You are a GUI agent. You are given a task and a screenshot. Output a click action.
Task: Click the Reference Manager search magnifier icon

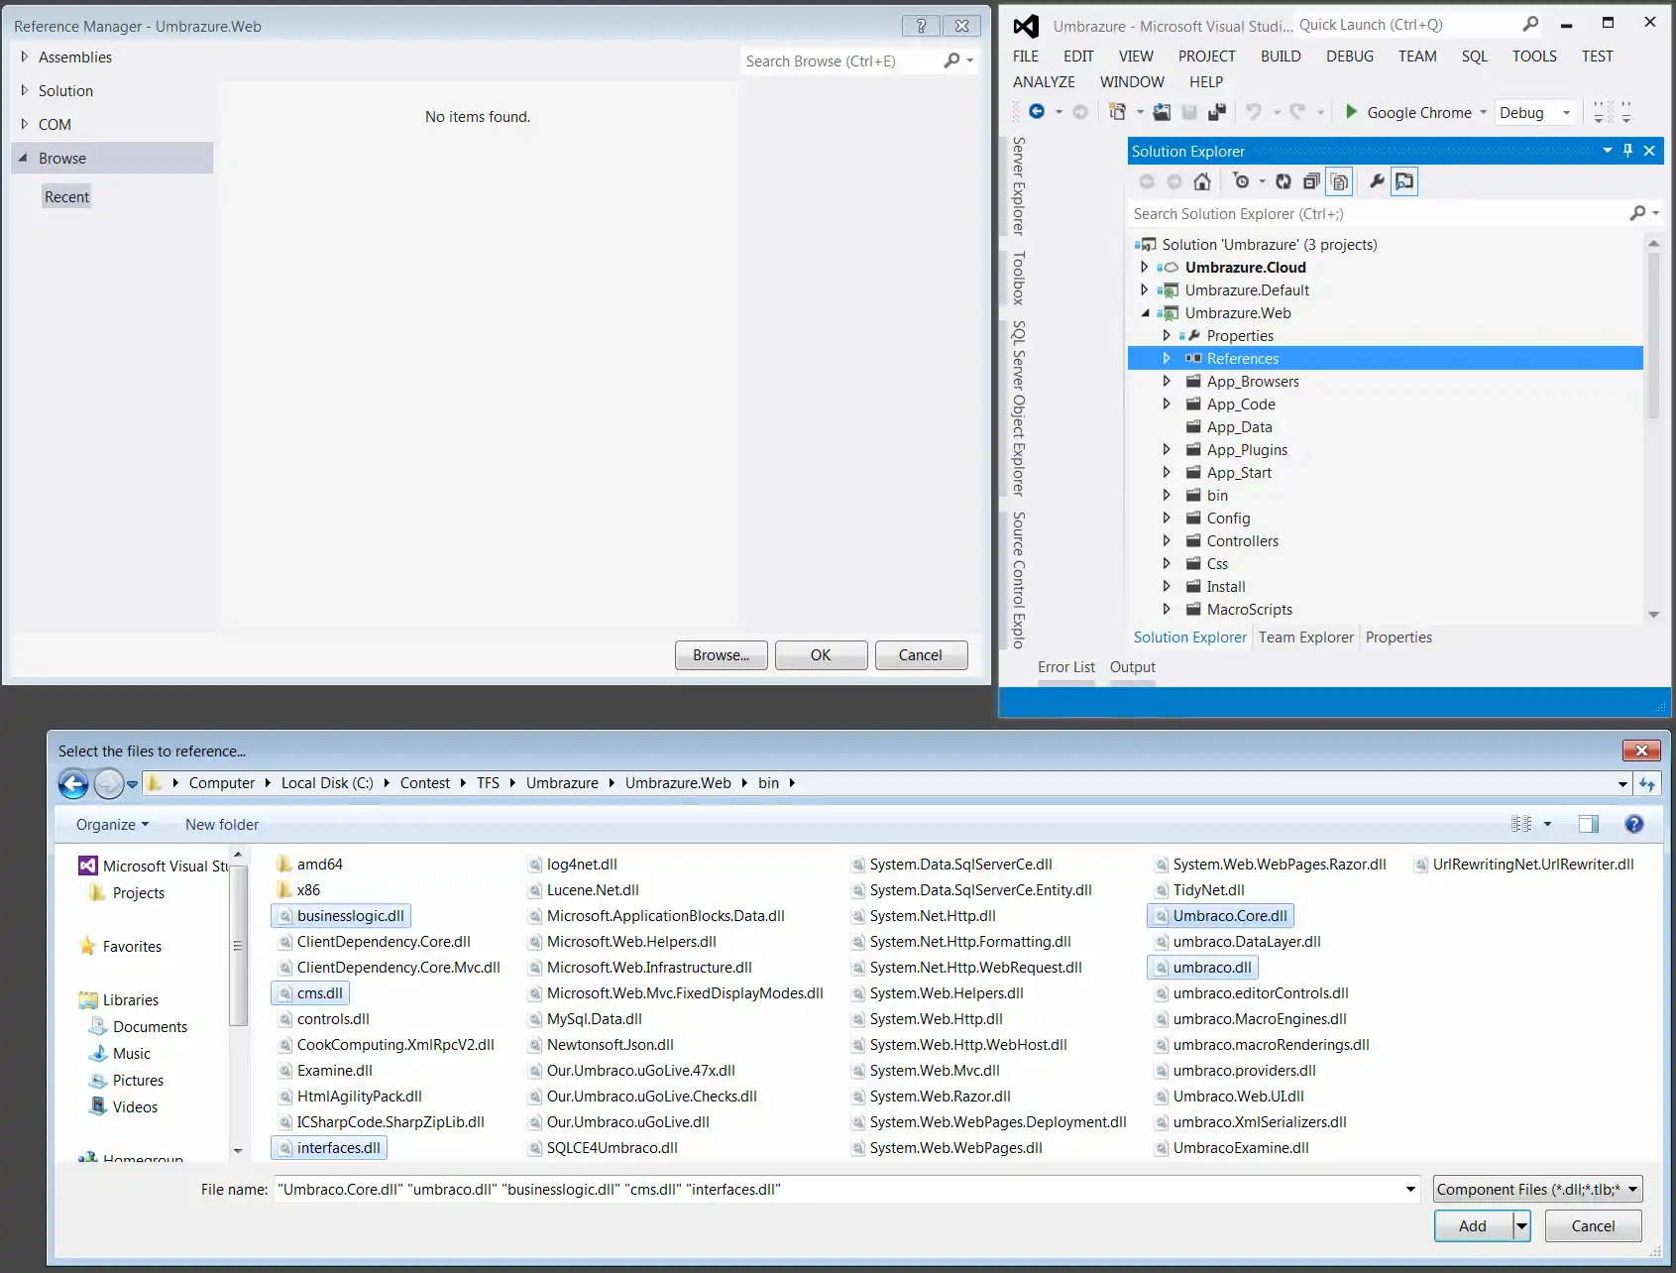[x=951, y=60]
